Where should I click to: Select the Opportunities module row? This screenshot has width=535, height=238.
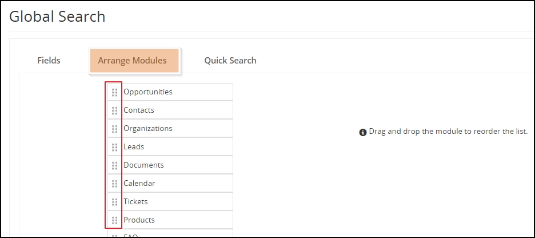pyautogui.click(x=170, y=92)
